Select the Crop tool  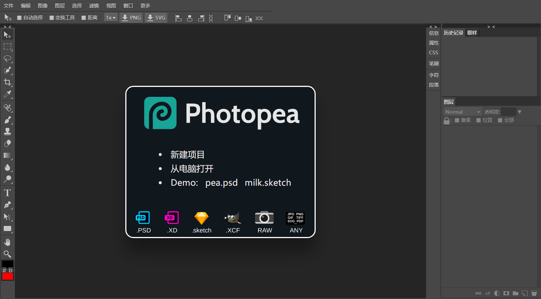tap(7, 82)
